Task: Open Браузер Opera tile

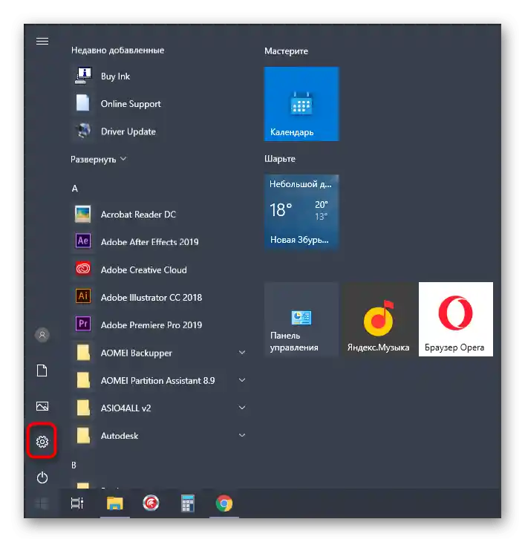Action: pos(456,319)
